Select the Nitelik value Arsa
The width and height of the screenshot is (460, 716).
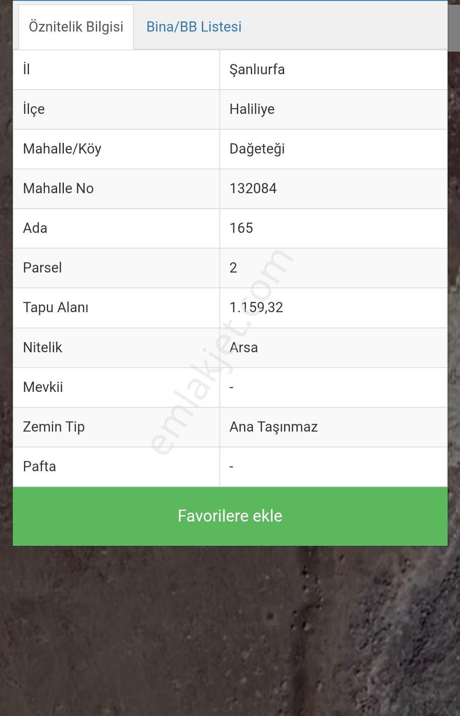tap(244, 348)
